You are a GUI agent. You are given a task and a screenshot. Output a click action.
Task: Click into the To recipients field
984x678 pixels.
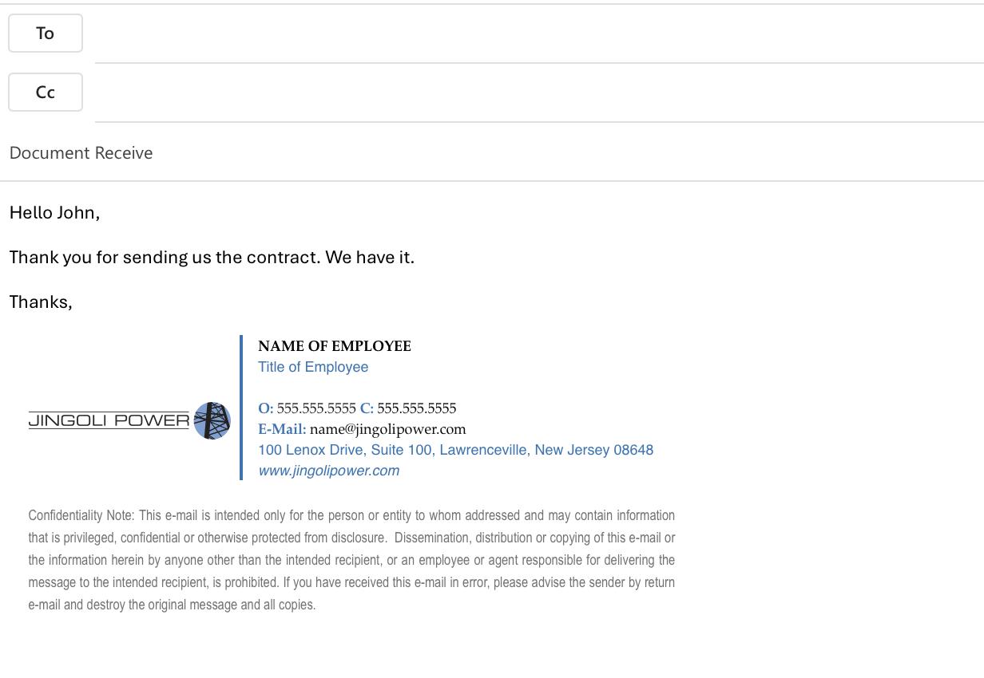tap(535, 34)
